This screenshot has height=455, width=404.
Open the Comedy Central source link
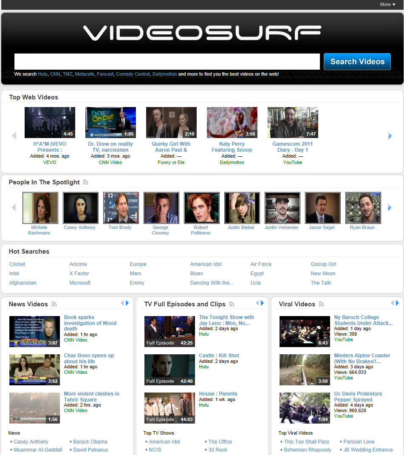[x=133, y=74]
